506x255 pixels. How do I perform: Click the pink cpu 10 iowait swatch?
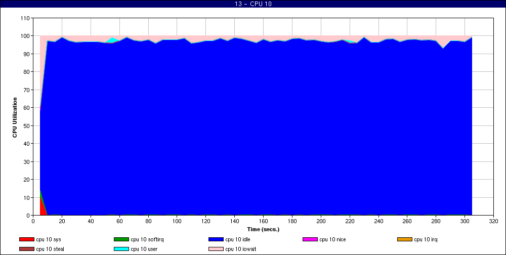[216, 249]
